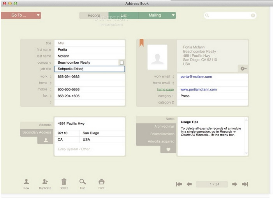Jump to the first record arrow

(x=179, y=184)
